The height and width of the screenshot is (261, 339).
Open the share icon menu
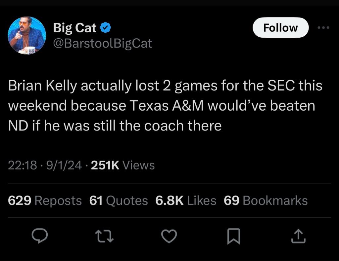[x=298, y=236]
